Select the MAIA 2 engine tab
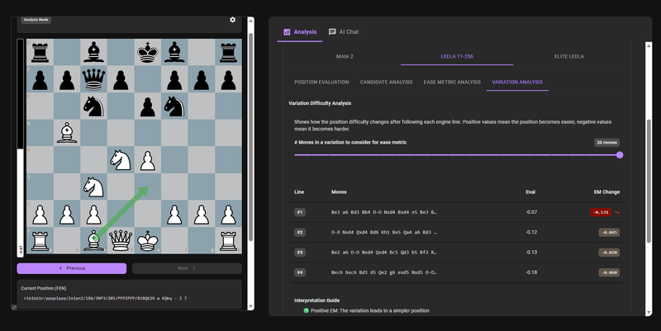Image resolution: width=661 pixels, height=331 pixels. (345, 56)
